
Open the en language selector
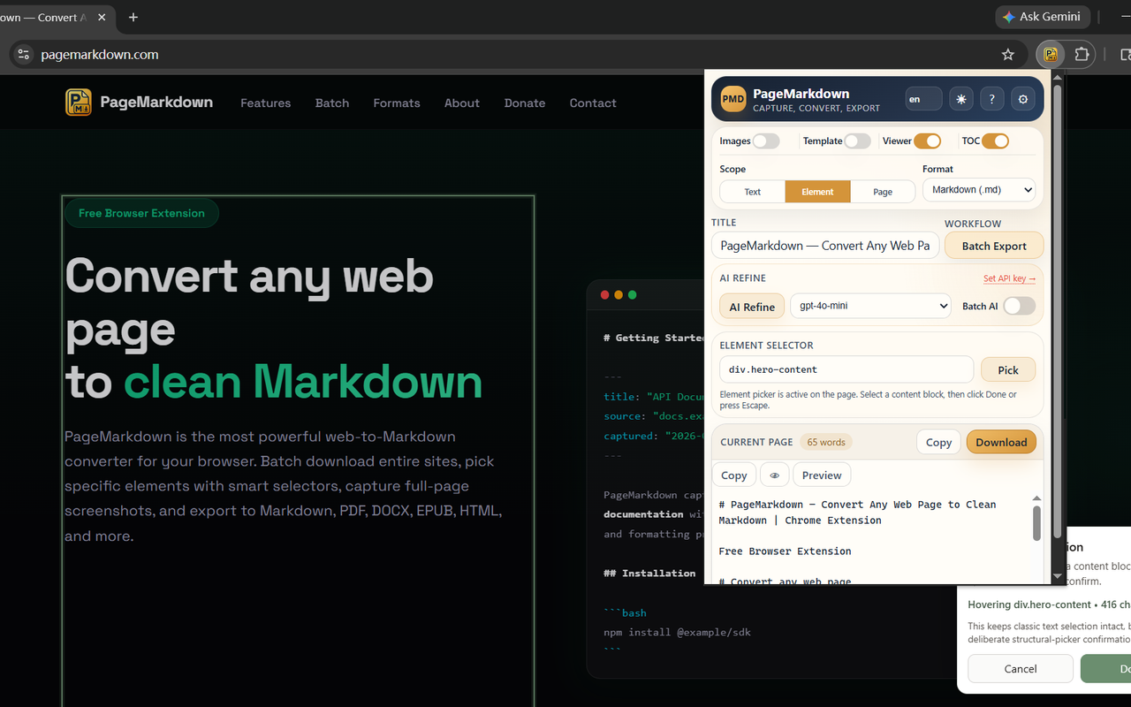click(x=923, y=99)
